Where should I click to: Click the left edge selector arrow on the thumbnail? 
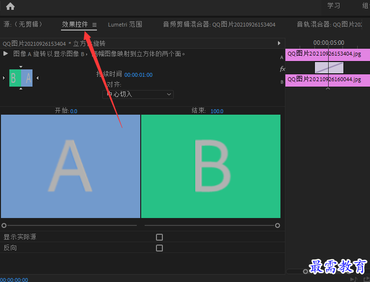click(x=3, y=78)
